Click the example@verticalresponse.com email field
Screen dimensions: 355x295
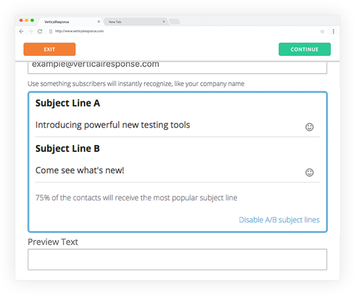pyautogui.click(x=177, y=67)
